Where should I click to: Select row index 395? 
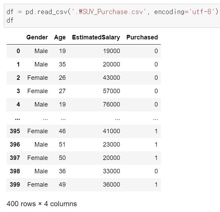pyautogui.click(x=15, y=131)
